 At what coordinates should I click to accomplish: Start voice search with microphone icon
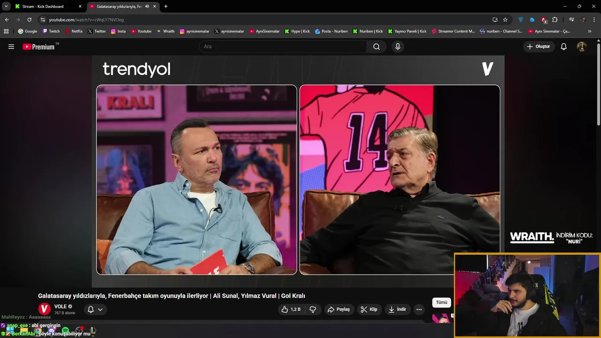tap(398, 46)
